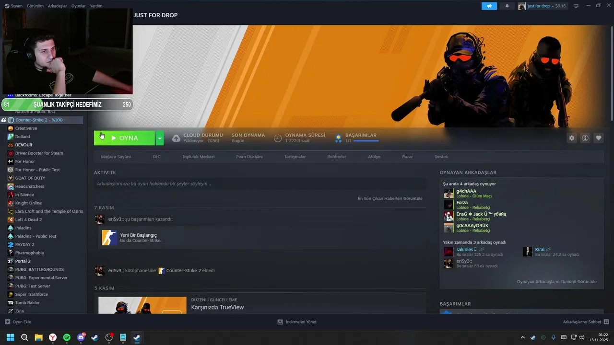614x345 pixels.
Task: Select DEVOUR in library list
Action: 24,145
